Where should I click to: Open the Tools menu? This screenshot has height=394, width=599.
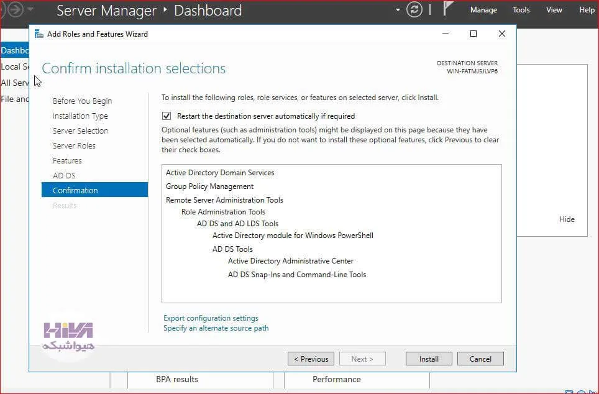tap(521, 10)
